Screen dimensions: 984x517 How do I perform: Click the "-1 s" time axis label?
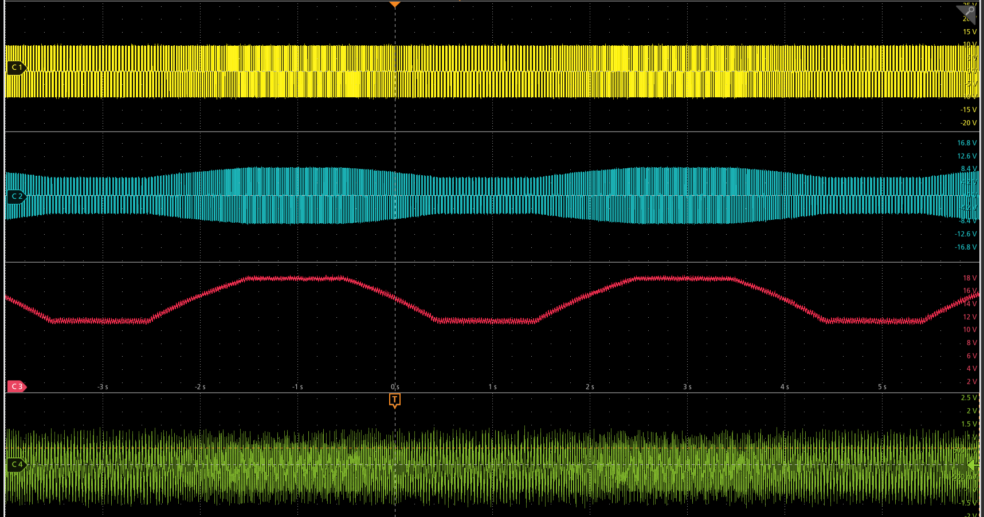click(297, 387)
